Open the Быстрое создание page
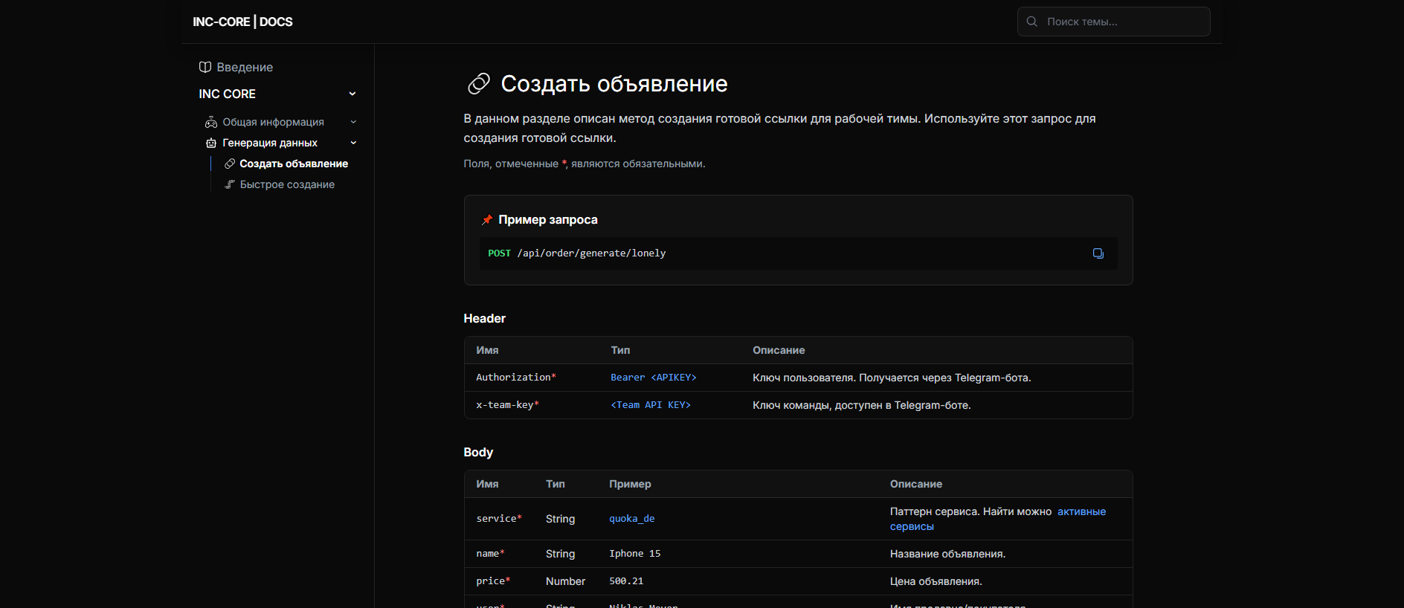Viewport: 1404px width, 608px height. click(x=287, y=184)
